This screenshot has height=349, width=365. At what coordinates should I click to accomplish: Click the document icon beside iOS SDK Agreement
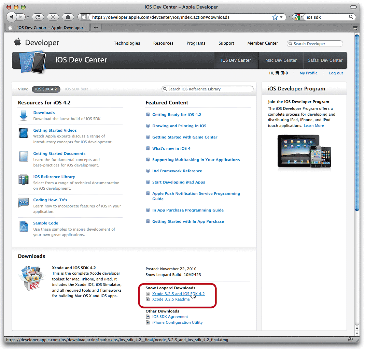pyautogui.click(x=148, y=317)
